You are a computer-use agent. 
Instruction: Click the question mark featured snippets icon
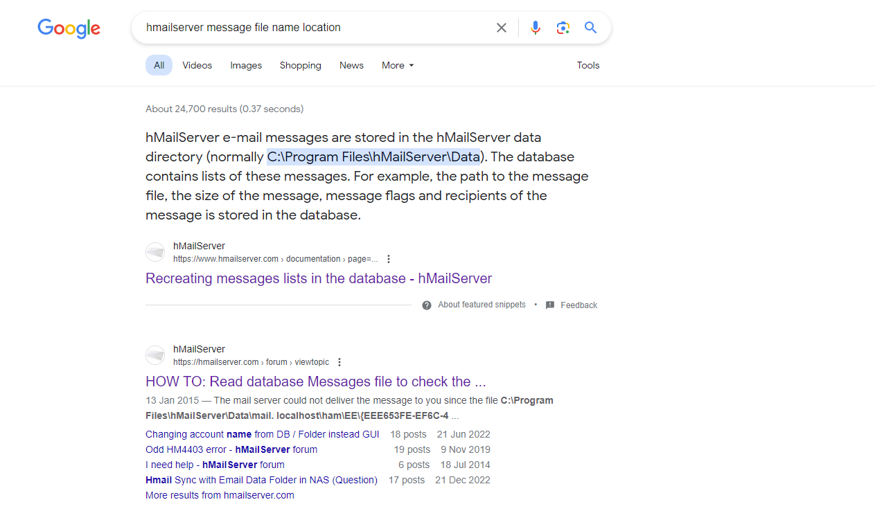click(427, 305)
